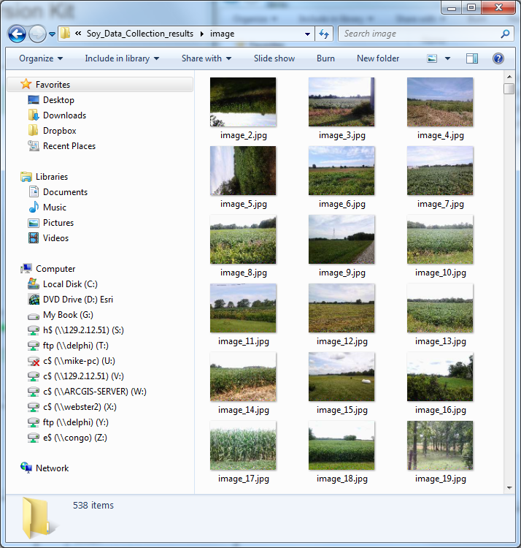This screenshot has width=521, height=548.
Task: Open ftp (\\delphi) (Y:) network drive
Action: coord(76,422)
